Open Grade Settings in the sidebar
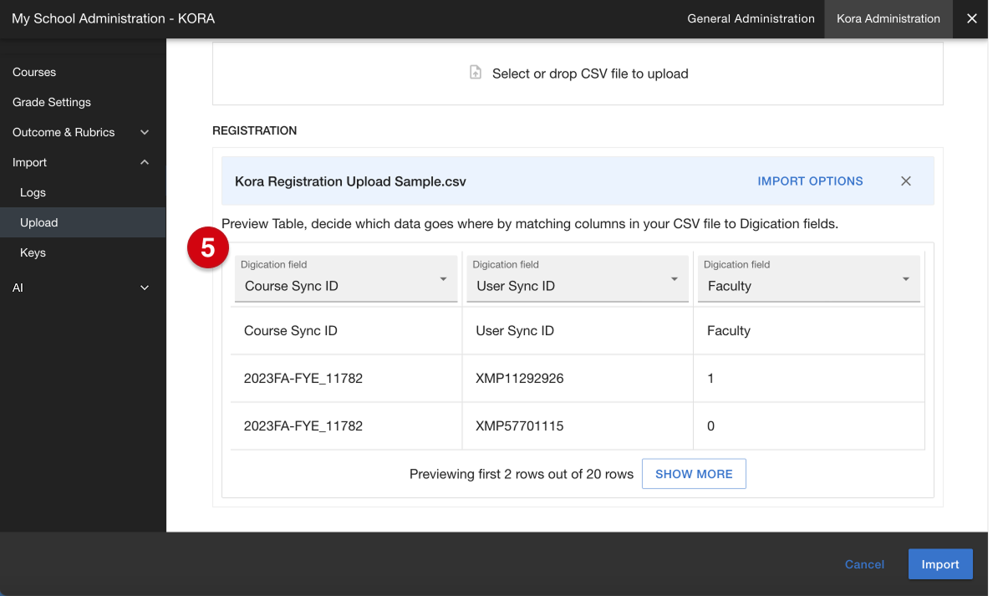The height and width of the screenshot is (596, 1003). click(x=83, y=102)
